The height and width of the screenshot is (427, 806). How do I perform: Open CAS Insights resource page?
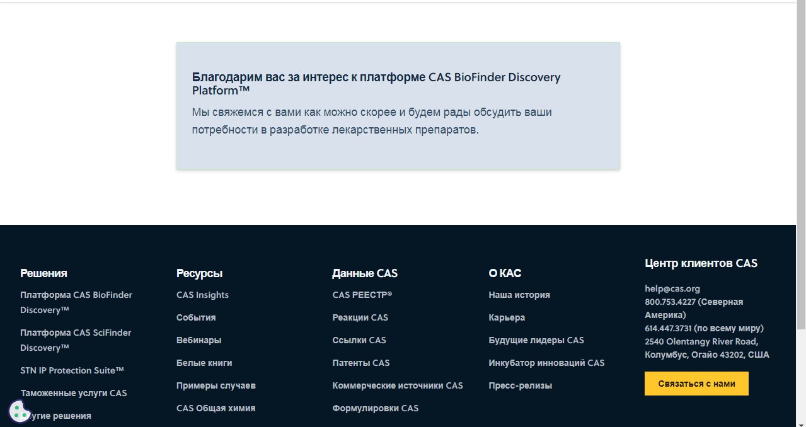click(202, 295)
